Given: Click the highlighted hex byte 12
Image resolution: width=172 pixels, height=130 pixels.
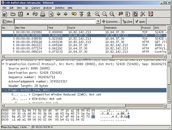Looking at the screenshot, I should (x=93, y=117).
